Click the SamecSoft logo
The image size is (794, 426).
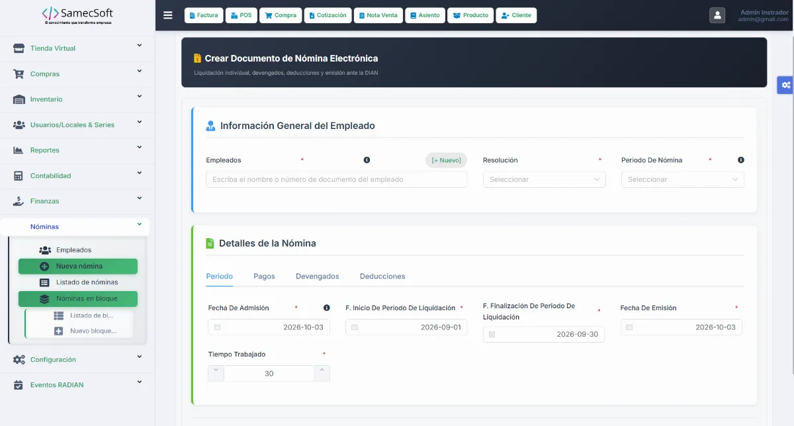tap(77, 15)
